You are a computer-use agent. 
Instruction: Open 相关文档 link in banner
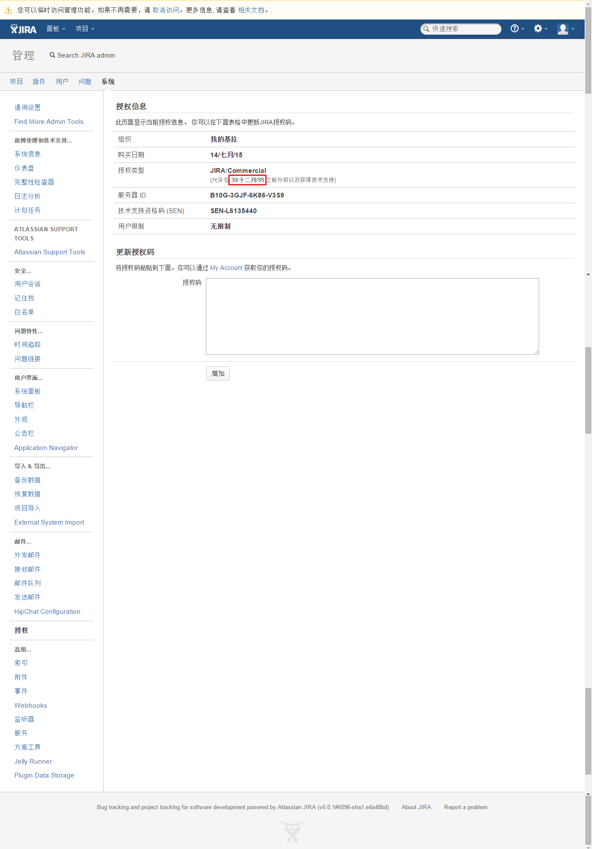pyautogui.click(x=251, y=10)
